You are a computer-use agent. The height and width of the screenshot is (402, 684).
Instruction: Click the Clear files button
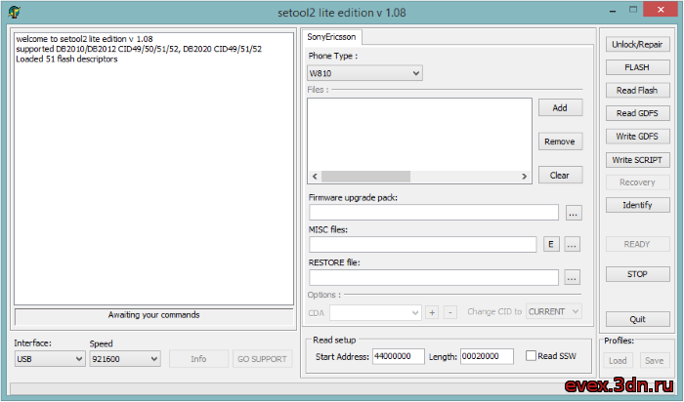click(x=560, y=175)
